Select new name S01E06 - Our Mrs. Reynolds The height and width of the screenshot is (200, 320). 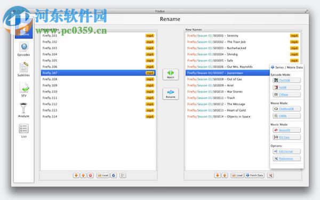[228, 67]
